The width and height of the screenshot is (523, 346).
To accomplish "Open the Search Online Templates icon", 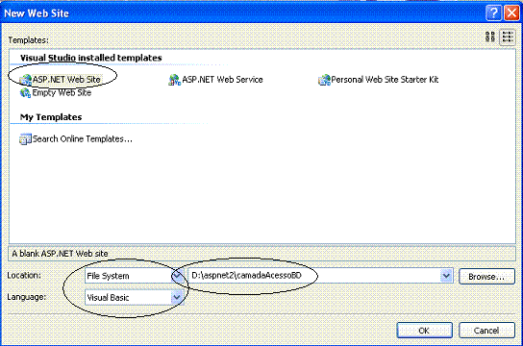I will pos(25,139).
